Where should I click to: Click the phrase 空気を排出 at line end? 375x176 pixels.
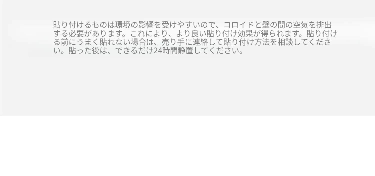point(312,25)
